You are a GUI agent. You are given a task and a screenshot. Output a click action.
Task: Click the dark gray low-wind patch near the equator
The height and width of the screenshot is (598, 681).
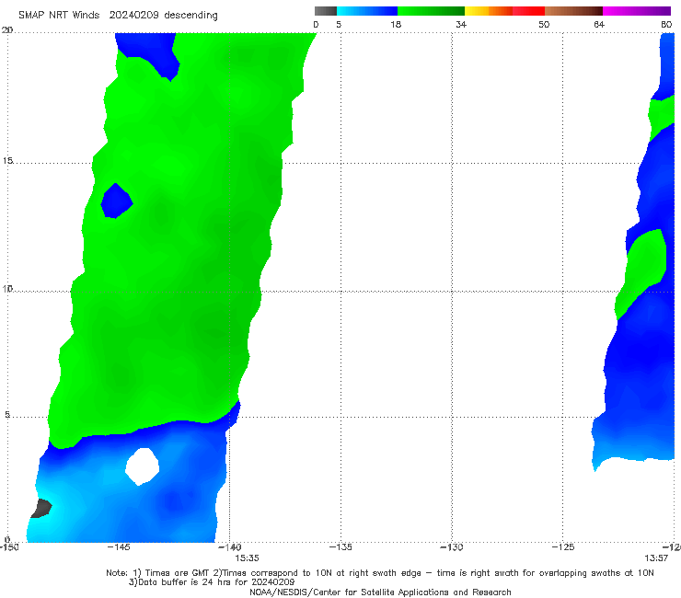pos(41,509)
